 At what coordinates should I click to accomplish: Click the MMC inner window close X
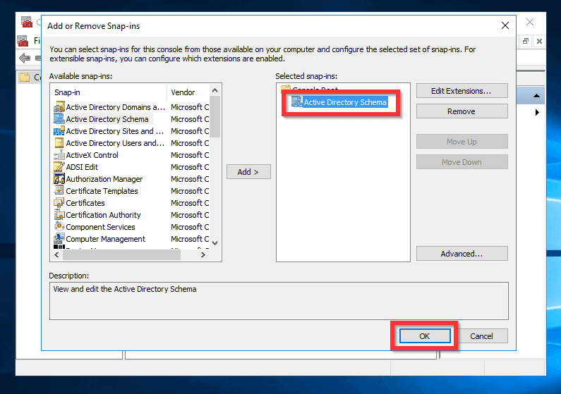[x=539, y=41]
